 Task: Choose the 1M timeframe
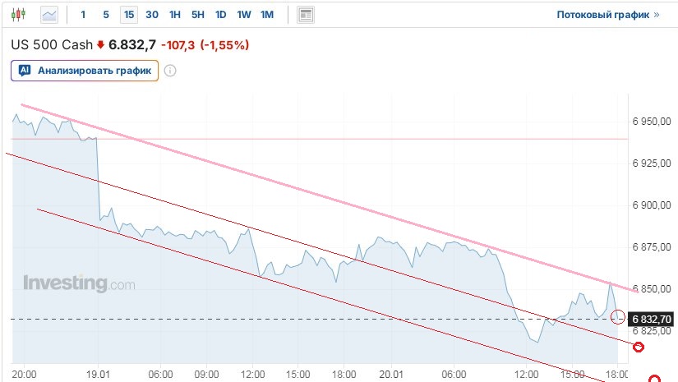pyautogui.click(x=267, y=15)
